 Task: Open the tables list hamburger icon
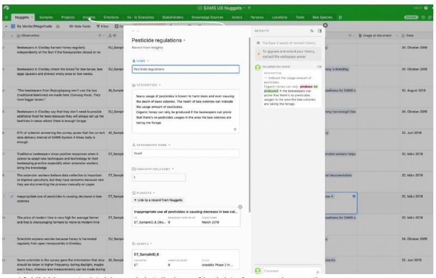6,17
